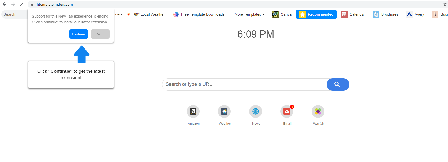Select the Recommended button
Image resolution: width=448 pixels, height=162 pixels.
click(316, 14)
